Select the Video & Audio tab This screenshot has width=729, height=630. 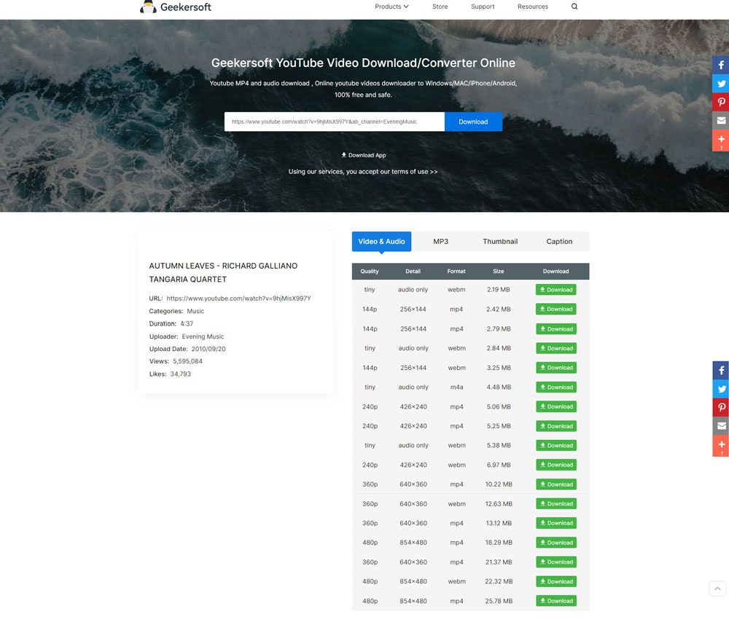pos(381,242)
